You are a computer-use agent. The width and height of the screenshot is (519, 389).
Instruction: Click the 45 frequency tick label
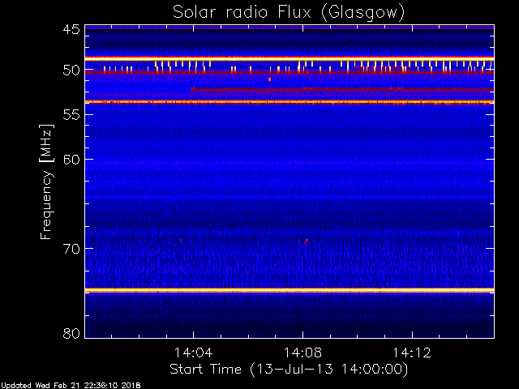71,29
